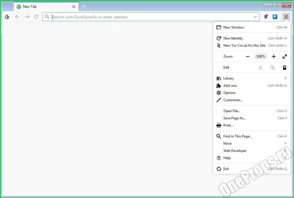Click the Tor onion button
The image size is (294, 198).
pyautogui.click(x=7, y=17)
